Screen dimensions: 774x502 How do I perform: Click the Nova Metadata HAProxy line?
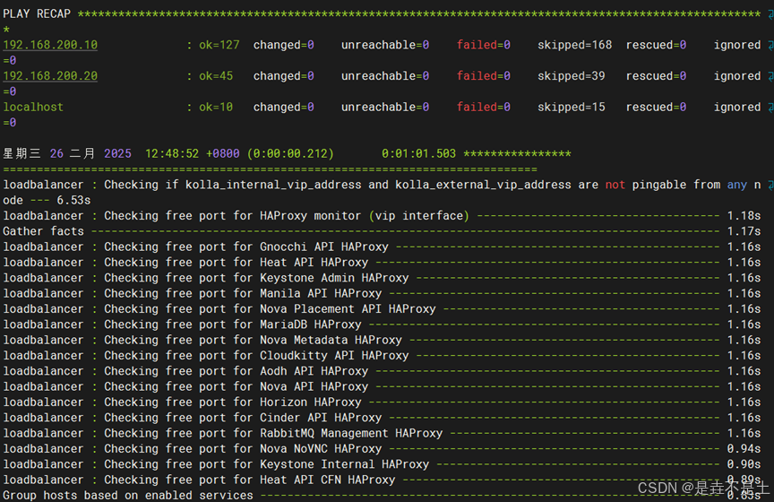pos(382,340)
